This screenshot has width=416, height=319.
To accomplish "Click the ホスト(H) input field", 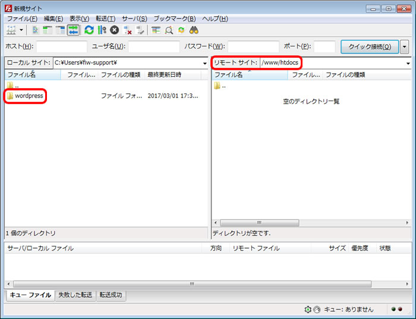I will pos(62,46).
